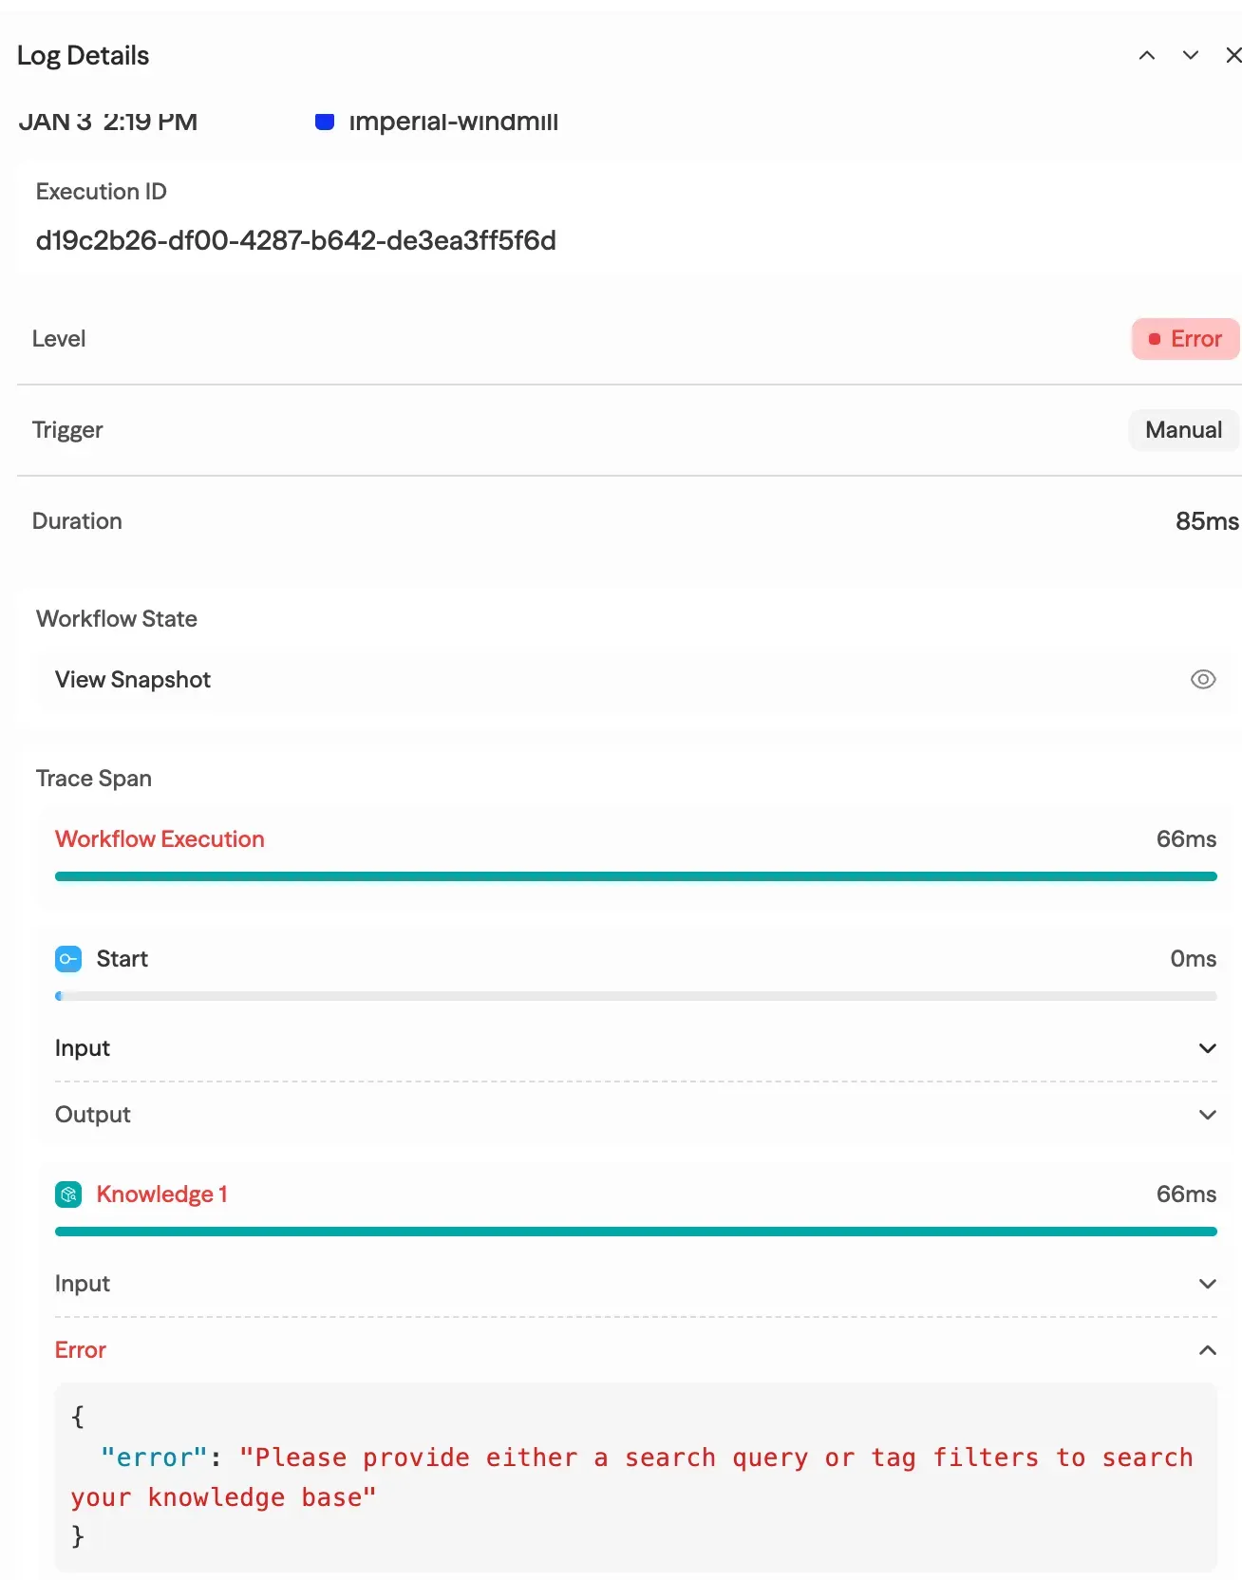The width and height of the screenshot is (1242, 1580).
Task: Click the blue imperial-windmill workflow color square
Action: (x=325, y=122)
